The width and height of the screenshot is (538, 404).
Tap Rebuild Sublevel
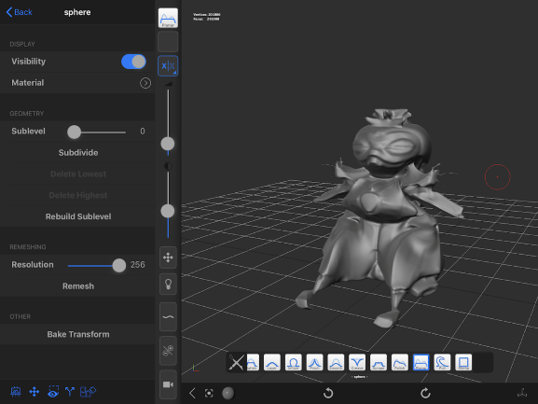click(x=78, y=216)
